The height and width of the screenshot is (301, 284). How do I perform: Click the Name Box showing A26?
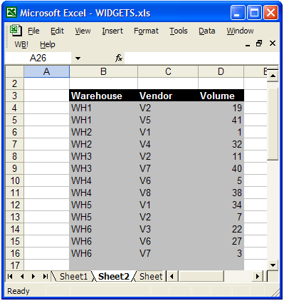pos(38,58)
